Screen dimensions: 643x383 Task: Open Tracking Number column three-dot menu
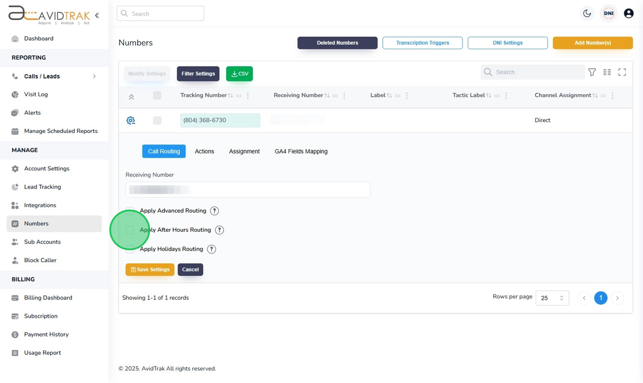tap(247, 95)
